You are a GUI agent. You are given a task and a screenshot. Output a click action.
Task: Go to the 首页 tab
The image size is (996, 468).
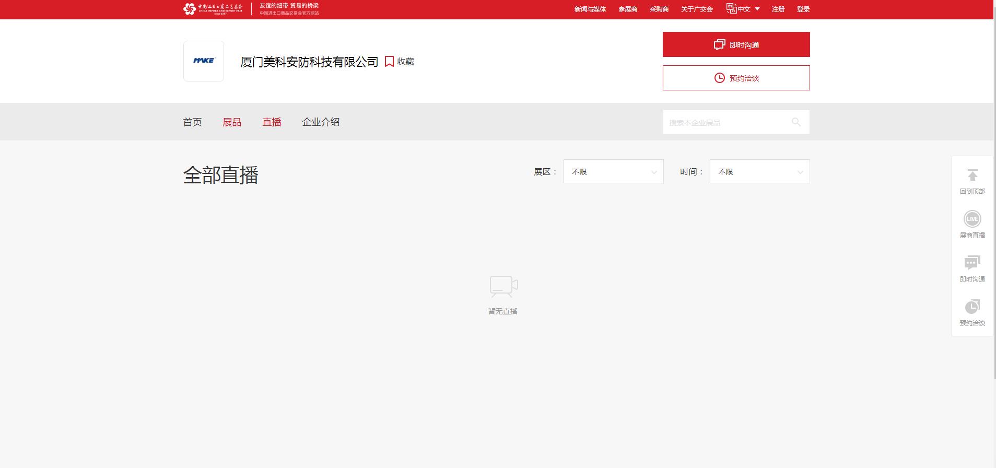click(192, 122)
